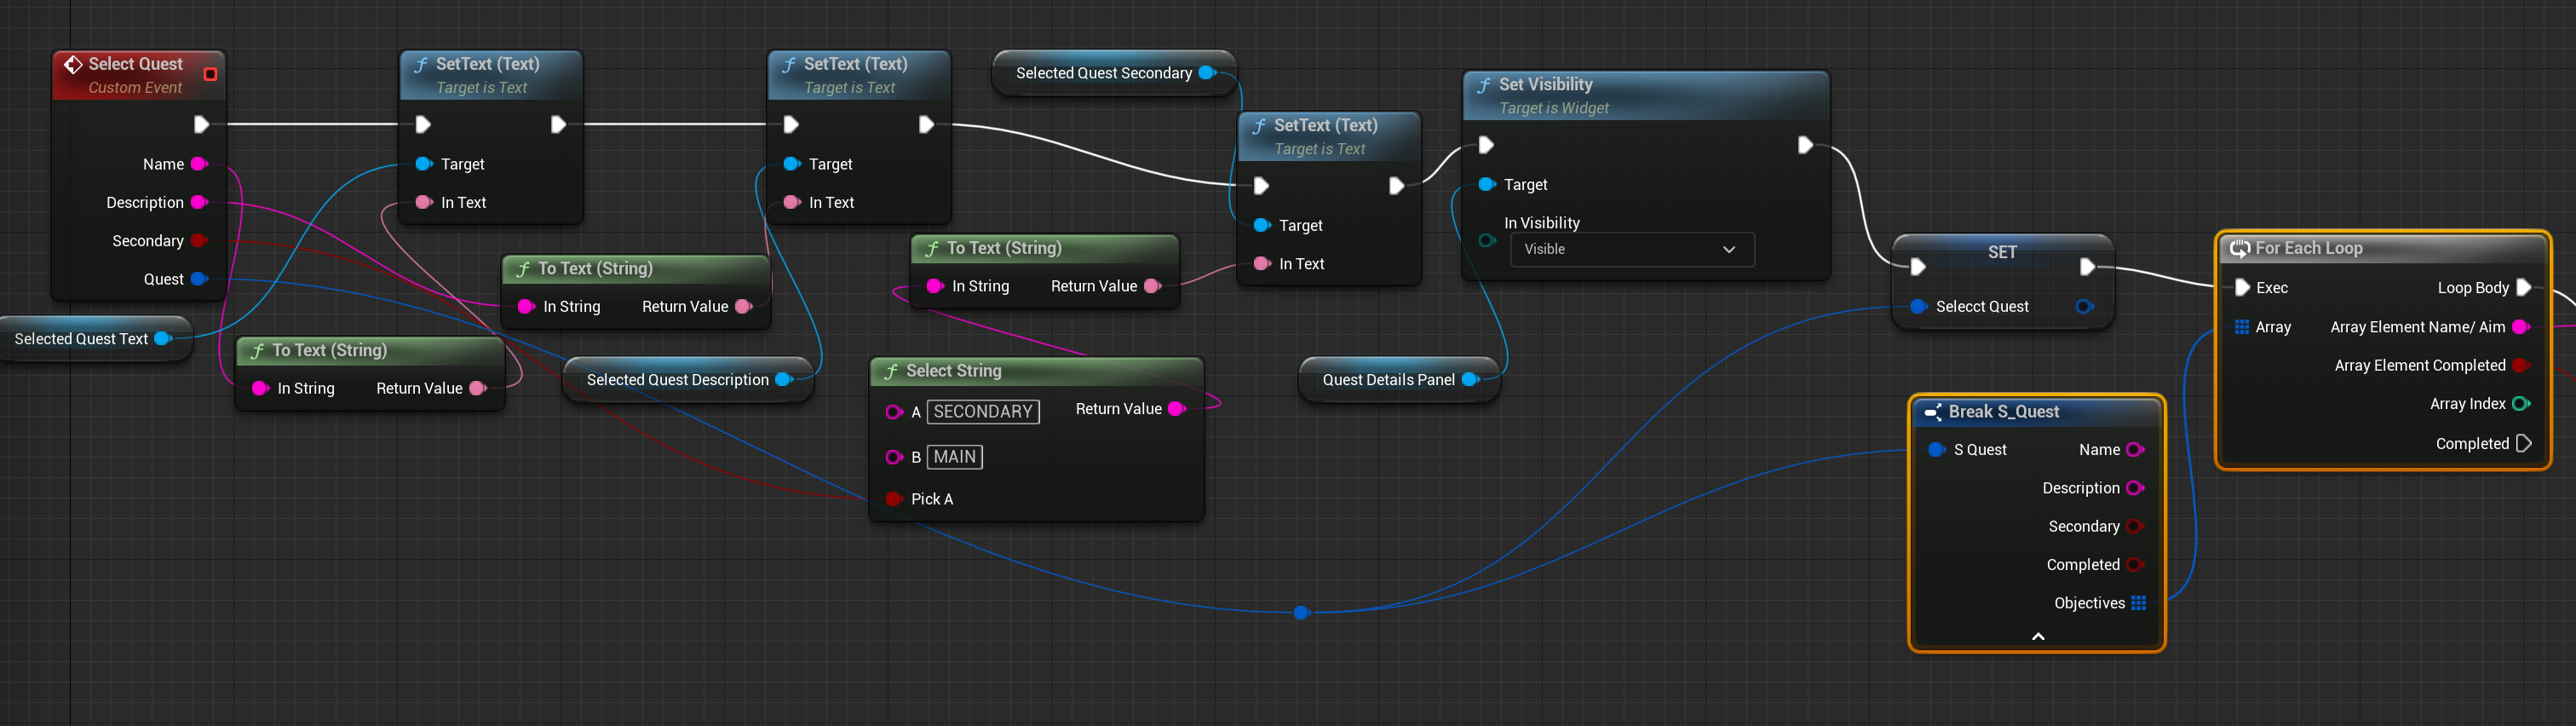Collapse the Break S_Quest node with the chevron
Viewport: 2576px width, 726px height.
click(2038, 636)
